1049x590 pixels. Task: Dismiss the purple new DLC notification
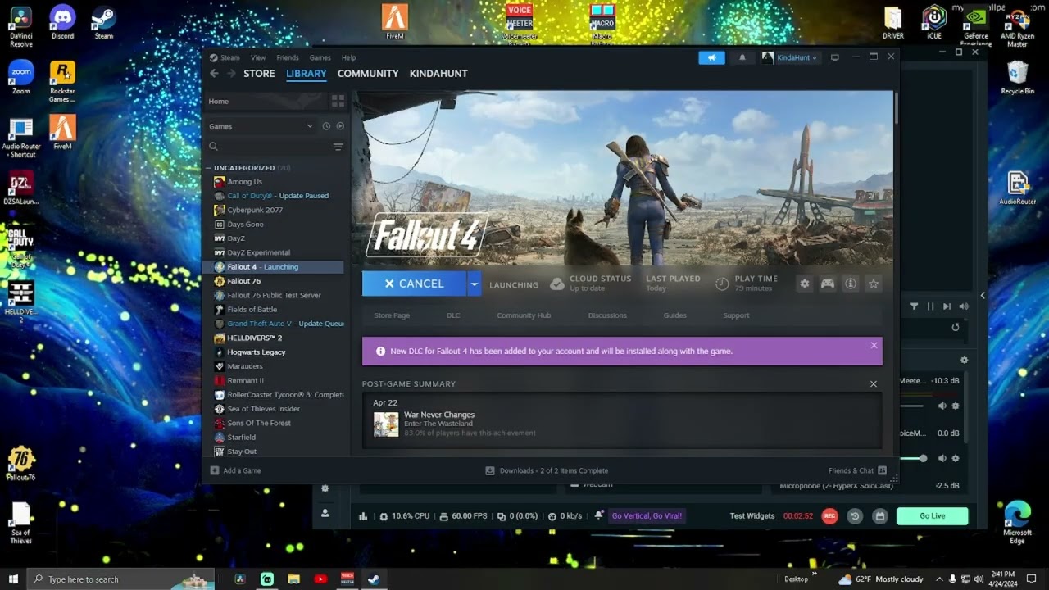[x=874, y=345]
